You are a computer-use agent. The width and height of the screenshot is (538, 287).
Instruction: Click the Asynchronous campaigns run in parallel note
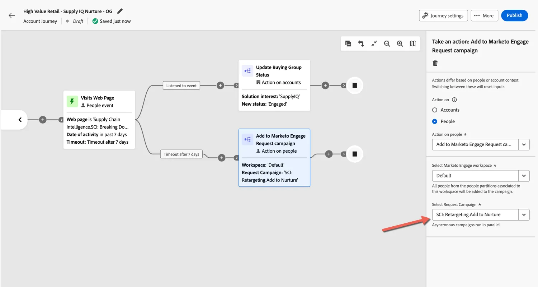[x=466, y=225]
